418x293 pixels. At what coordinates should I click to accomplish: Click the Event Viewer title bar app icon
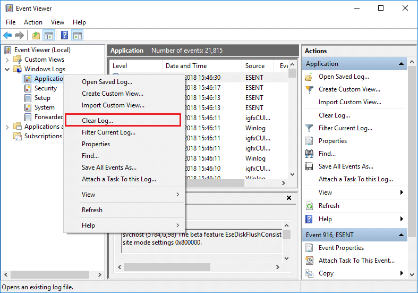(x=9, y=9)
